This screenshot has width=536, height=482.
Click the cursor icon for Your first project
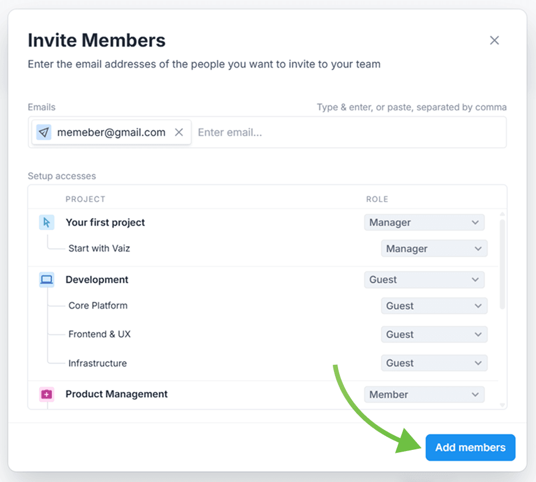pos(47,222)
